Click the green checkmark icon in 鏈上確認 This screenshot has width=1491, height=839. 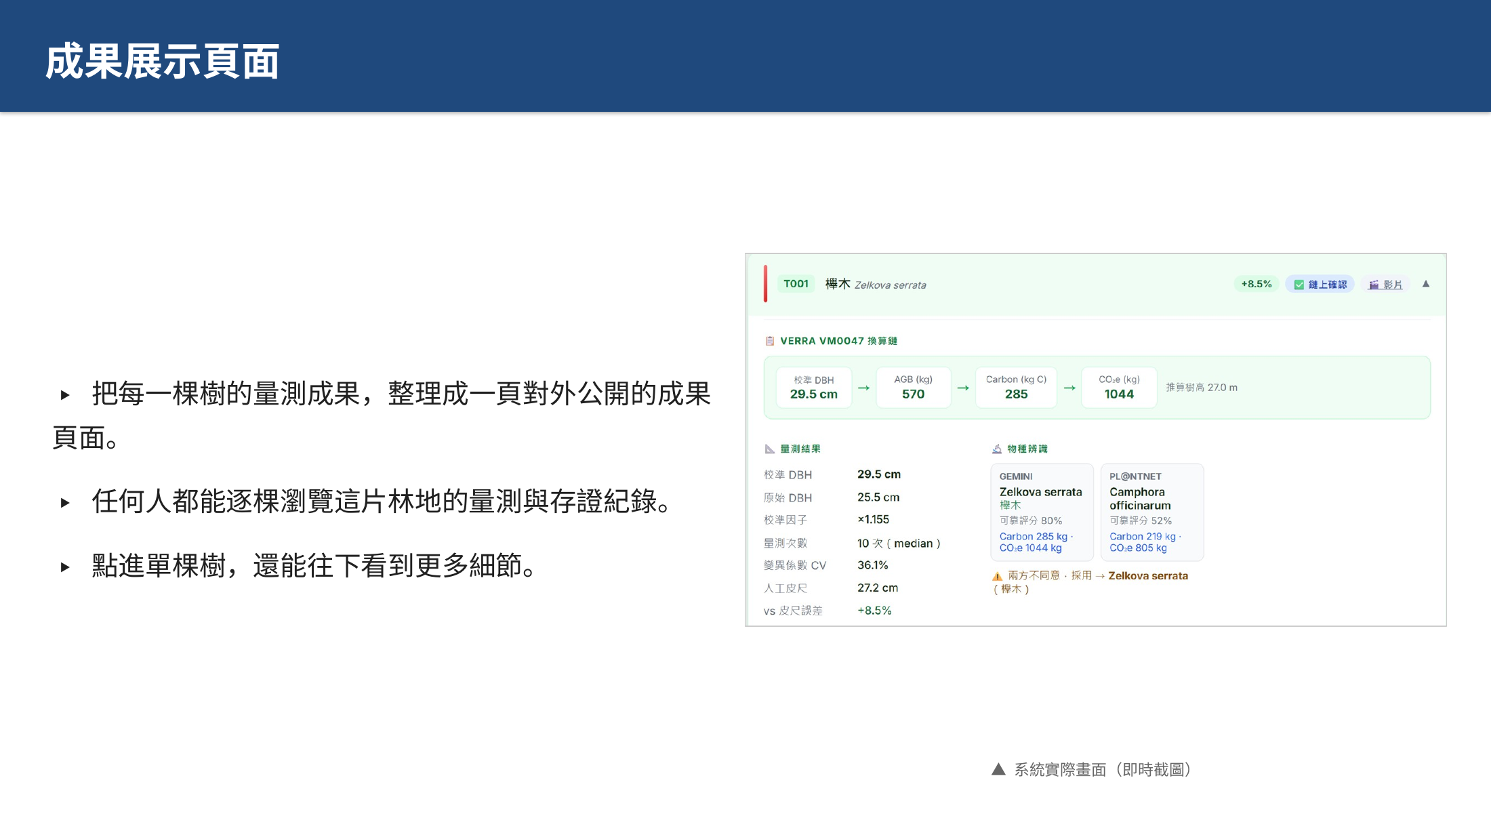click(1299, 285)
